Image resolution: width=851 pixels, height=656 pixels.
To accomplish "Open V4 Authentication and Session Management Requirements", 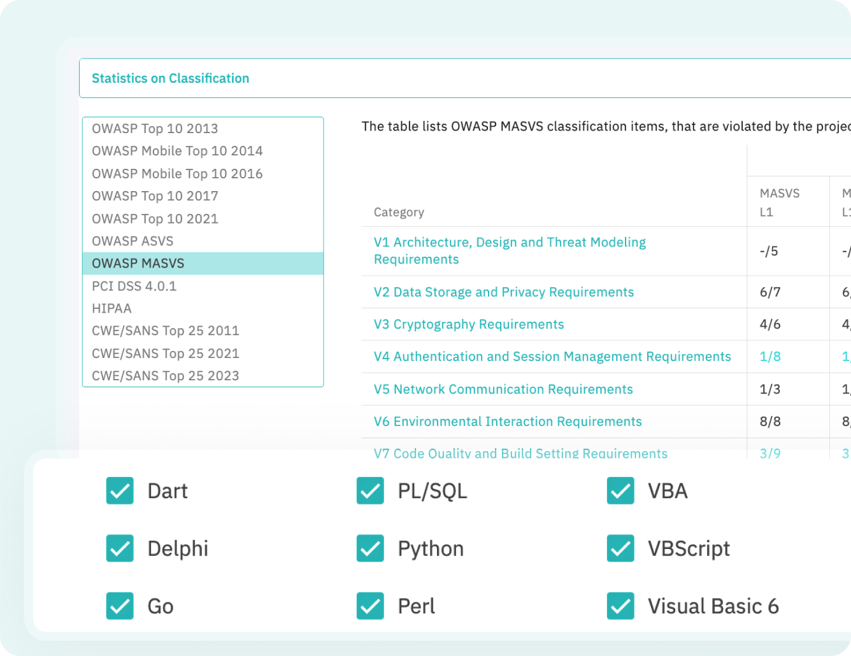I will 552,357.
